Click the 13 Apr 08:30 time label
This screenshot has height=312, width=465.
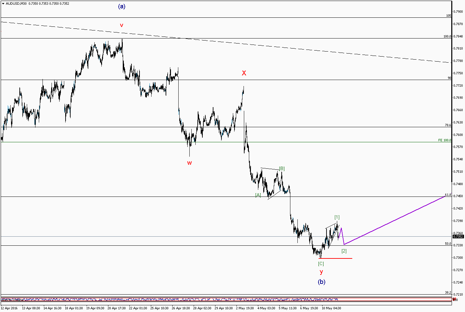[31, 308]
